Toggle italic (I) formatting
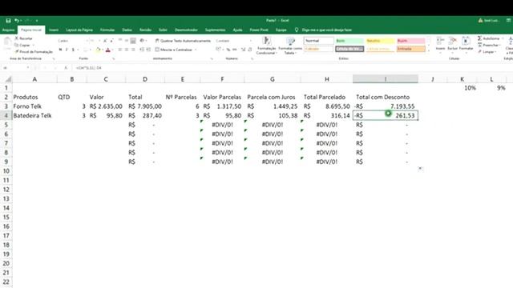This screenshot has height=288, width=513. pyautogui.click(x=67, y=50)
